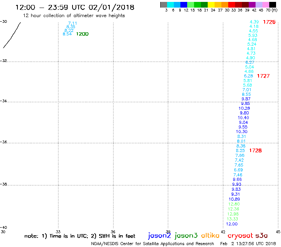Click the wave height value 7.65
The height and width of the screenshot is (247, 281).
pyautogui.click(x=239, y=165)
